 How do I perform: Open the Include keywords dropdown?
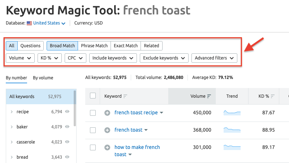tap(113, 58)
